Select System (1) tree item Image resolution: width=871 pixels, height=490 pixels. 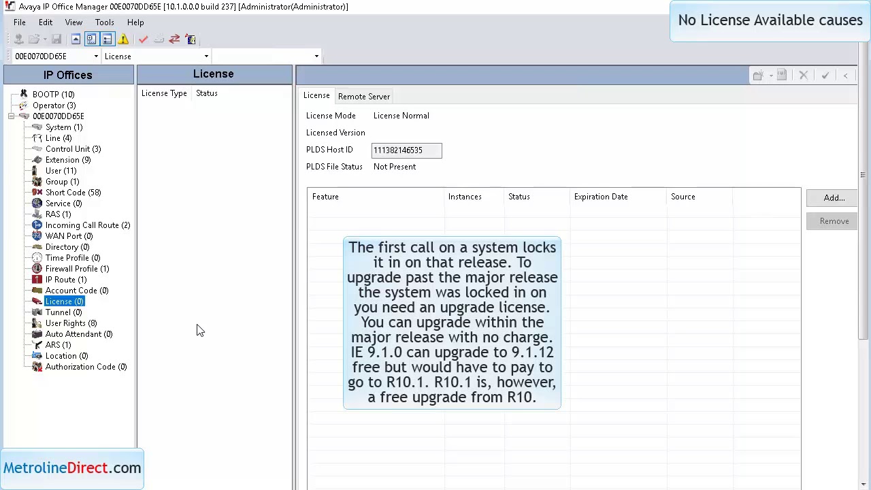(64, 127)
